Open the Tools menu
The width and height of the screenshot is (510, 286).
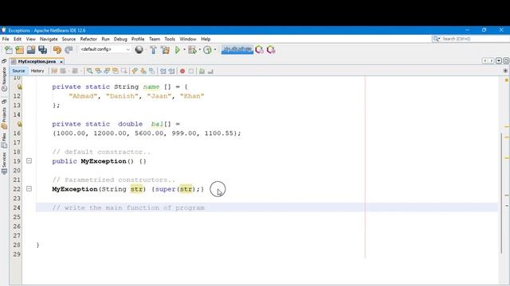point(170,39)
